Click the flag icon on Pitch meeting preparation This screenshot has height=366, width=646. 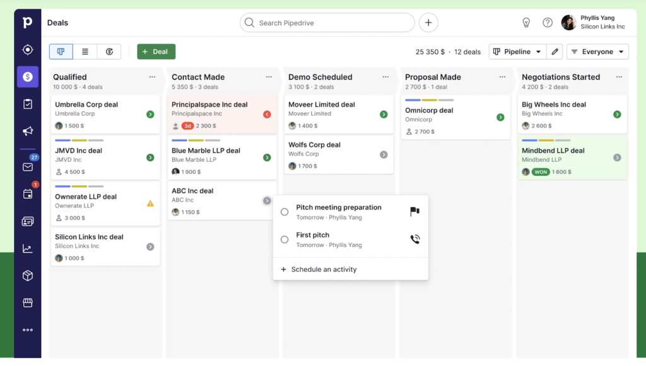(x=415, y=211)
